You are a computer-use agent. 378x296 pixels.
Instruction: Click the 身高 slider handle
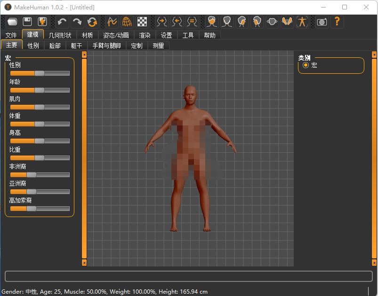[x=40, y=141]
